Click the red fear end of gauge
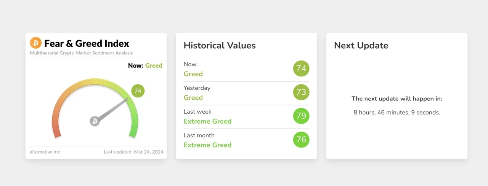488x186 pixels. tap(56, 131)
